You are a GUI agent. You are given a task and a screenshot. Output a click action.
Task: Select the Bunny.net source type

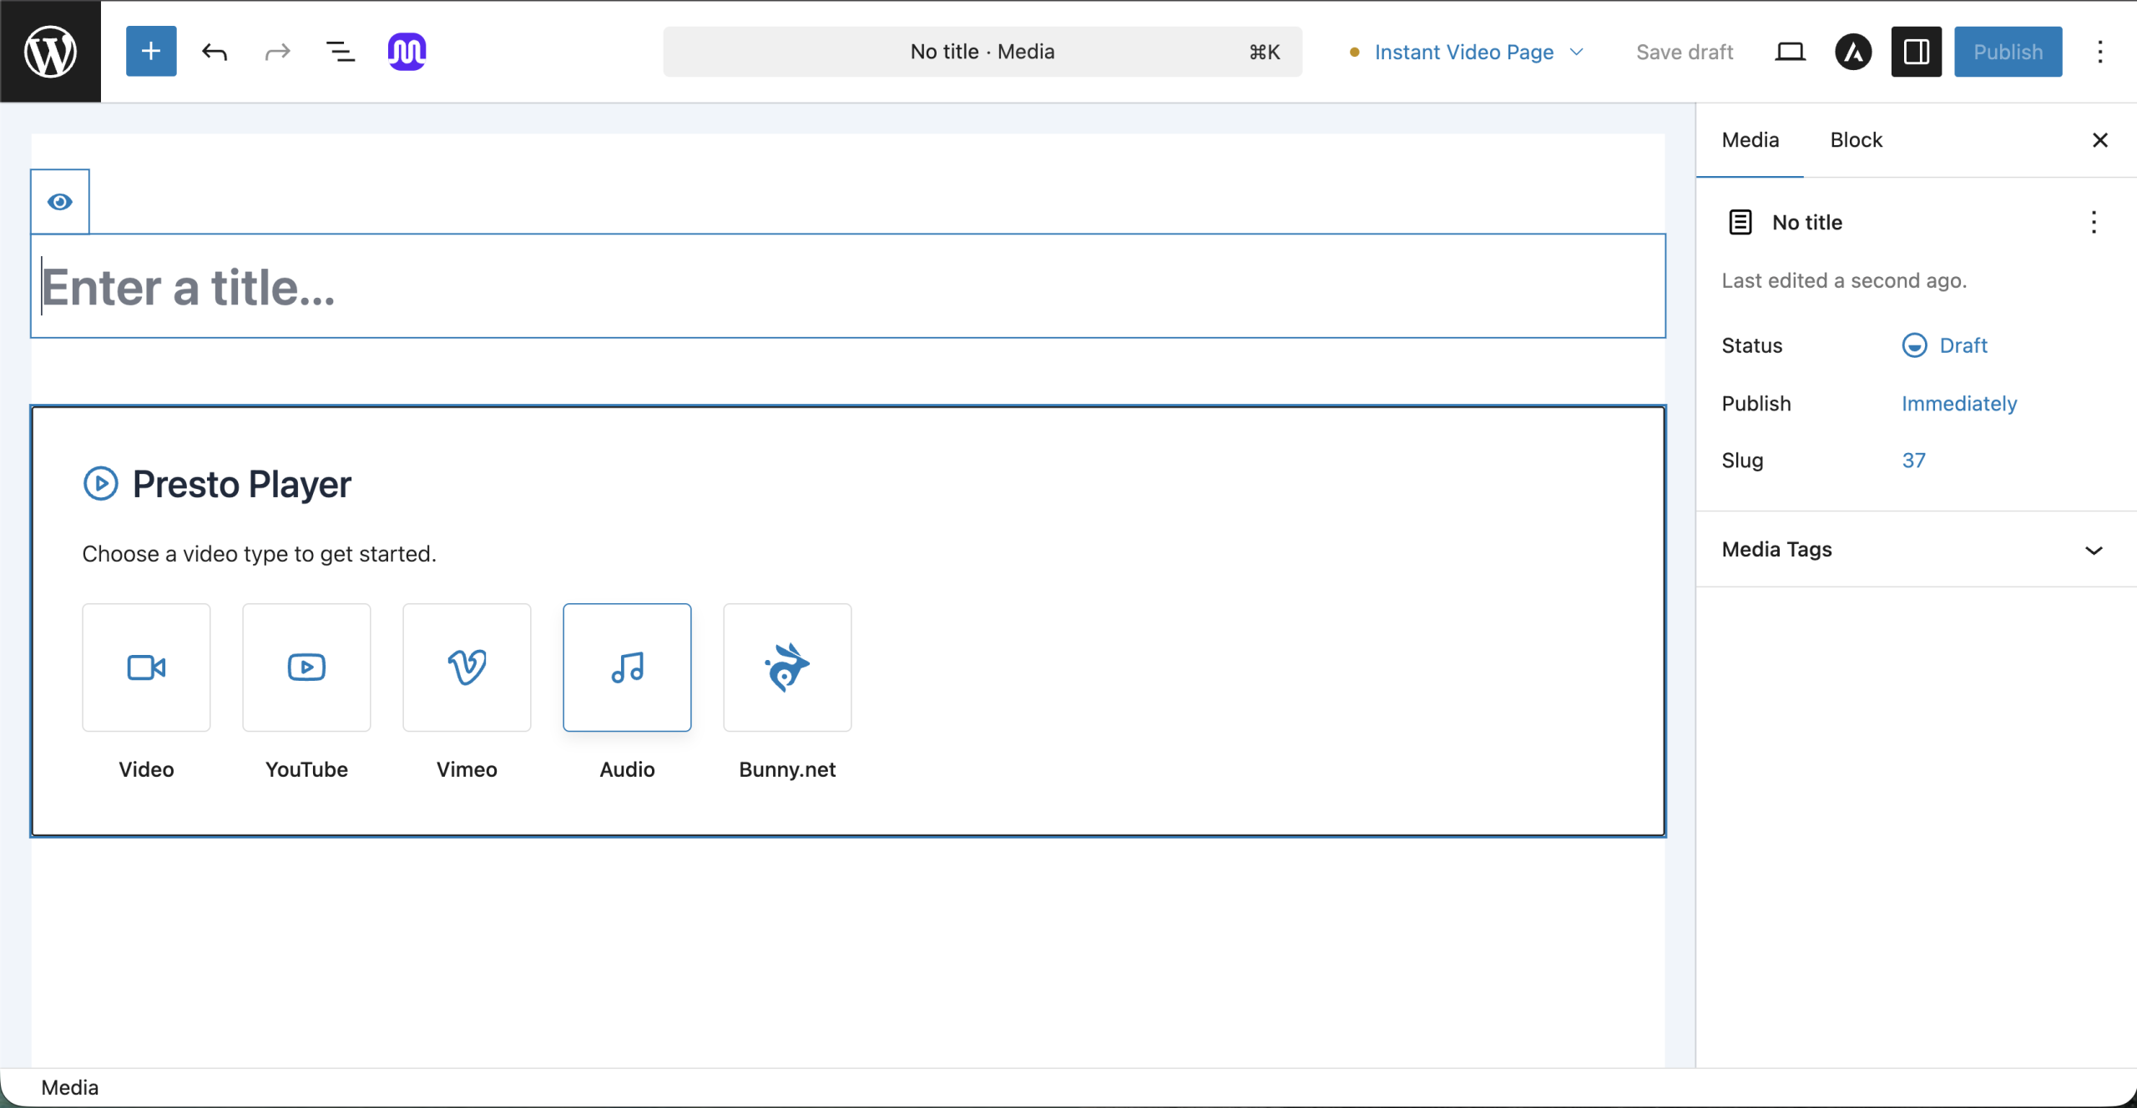786,667
